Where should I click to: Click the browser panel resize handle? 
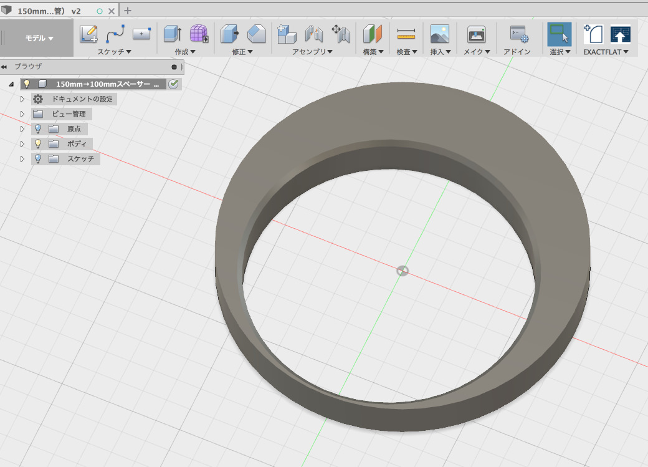182,67
